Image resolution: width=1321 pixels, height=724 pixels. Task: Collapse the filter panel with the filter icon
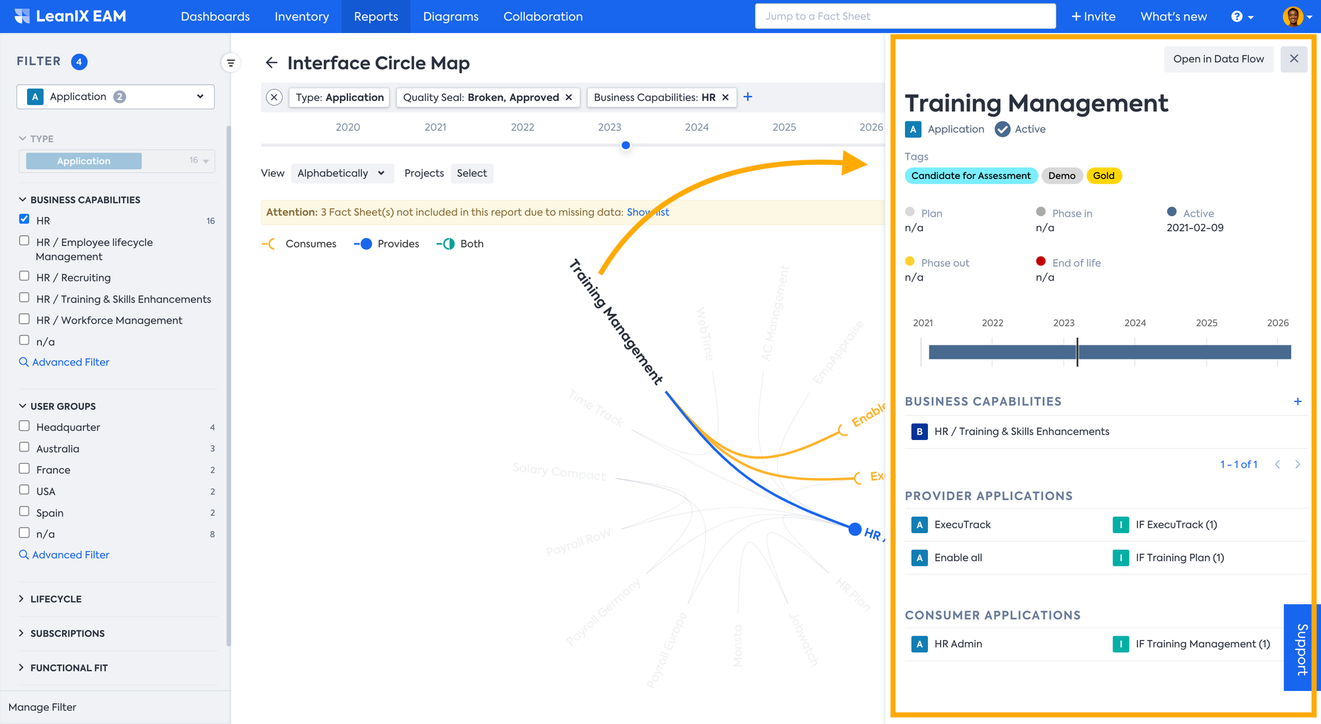click(231, 63)
